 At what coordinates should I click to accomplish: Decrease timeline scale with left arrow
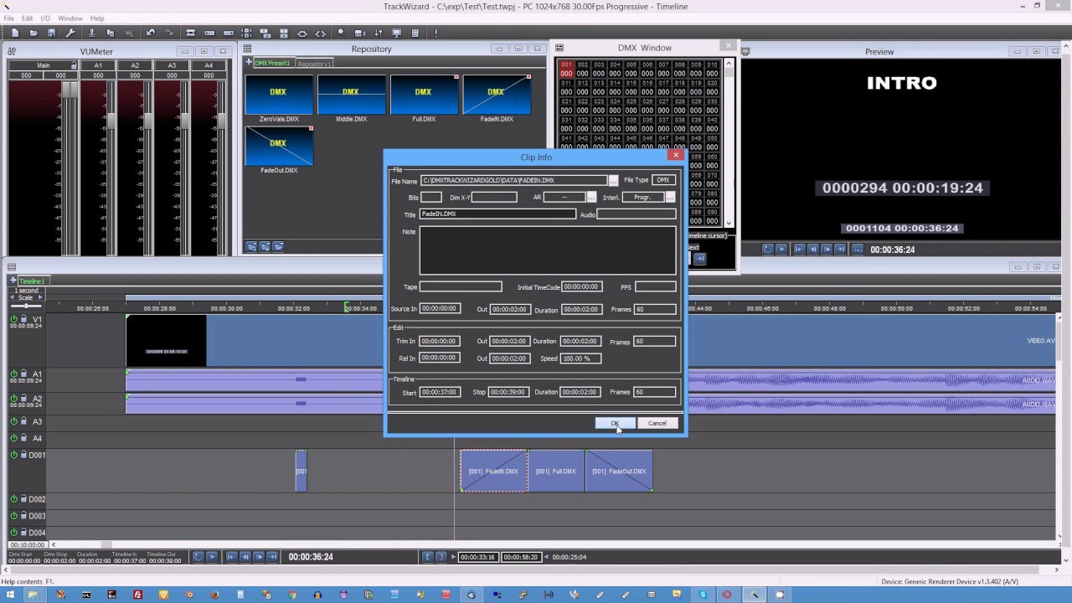tap(13, 297)
